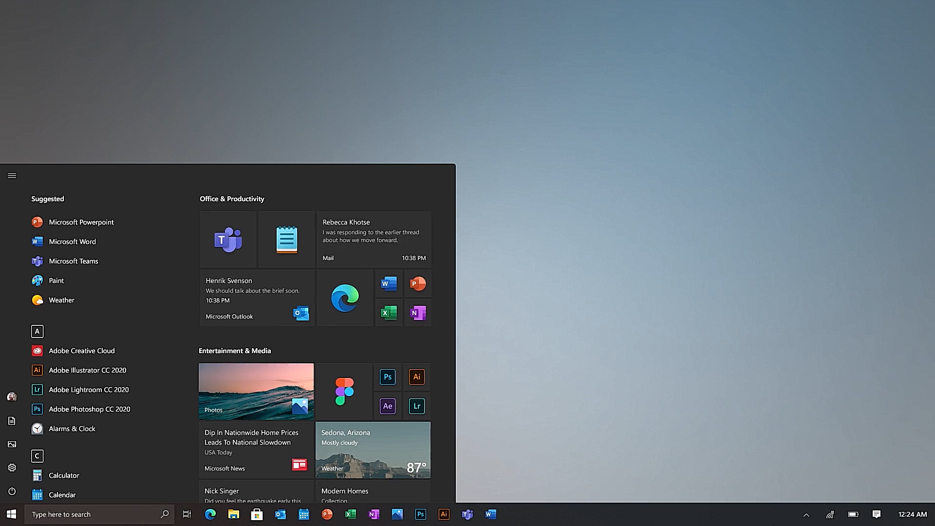Expand the hamburger menu at top left
935x526 pixels.
point(12,175)
